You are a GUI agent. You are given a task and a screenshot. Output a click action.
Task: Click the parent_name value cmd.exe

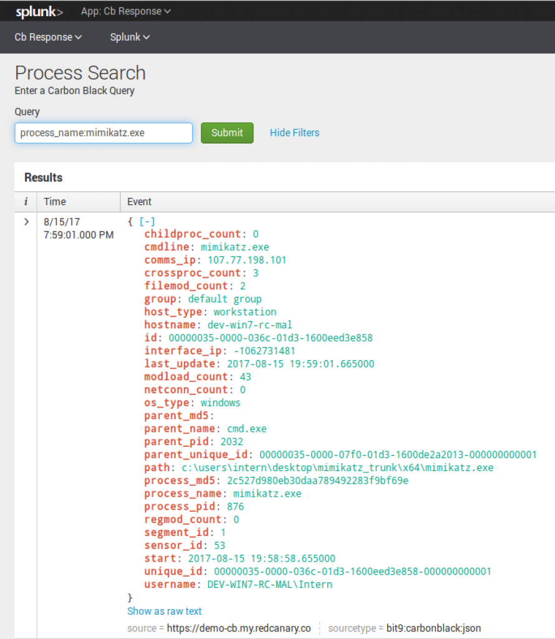click(x=245, y=429)
